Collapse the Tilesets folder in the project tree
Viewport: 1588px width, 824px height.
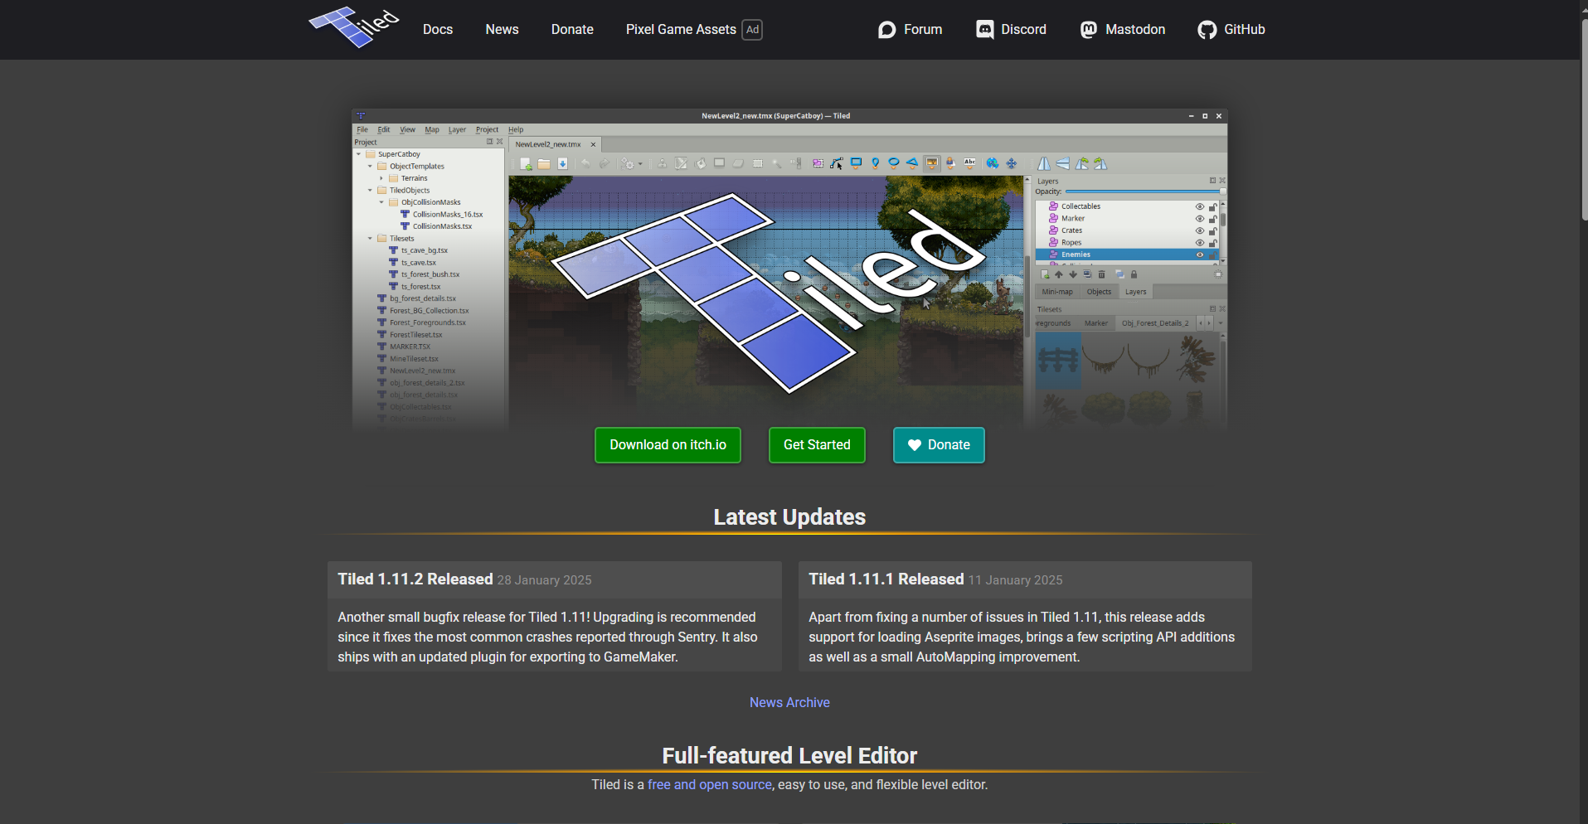click(x=371, y=239)
